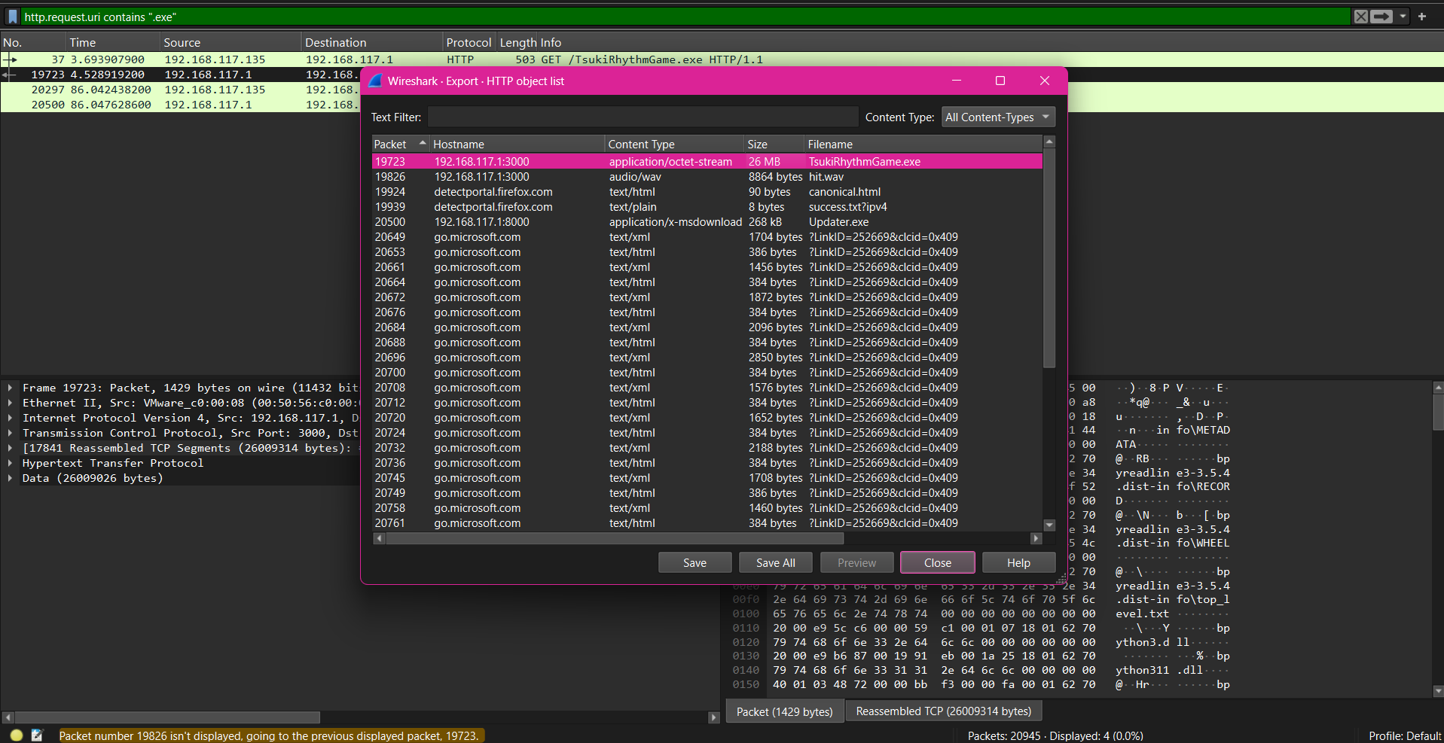Click the object list vertical scrollbar thumb
The height and width of the screenshot is (743, 1444).
click(1049, 257)
